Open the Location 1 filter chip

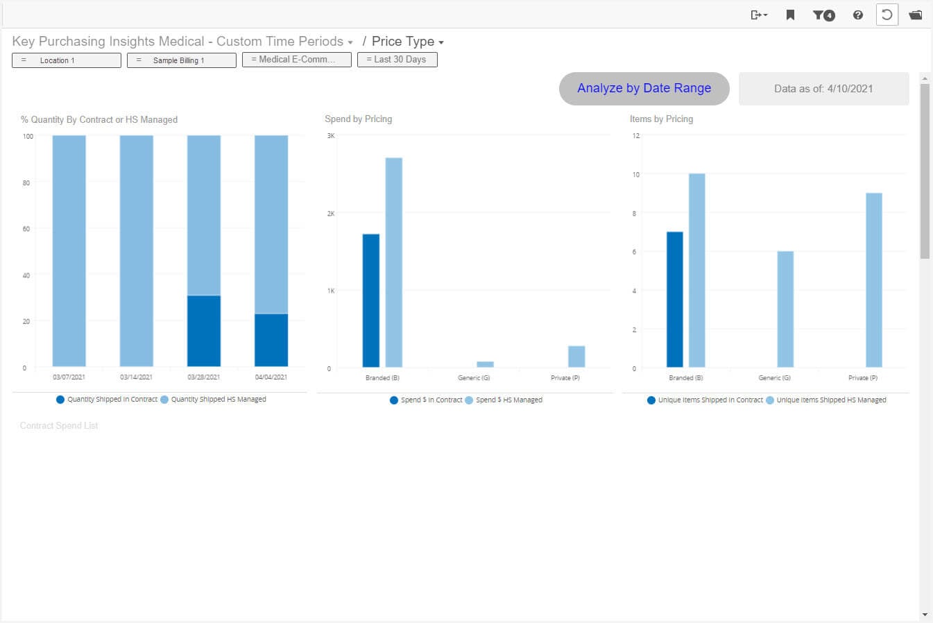67,60
